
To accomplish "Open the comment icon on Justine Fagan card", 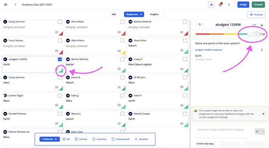I will coord(56,105).
